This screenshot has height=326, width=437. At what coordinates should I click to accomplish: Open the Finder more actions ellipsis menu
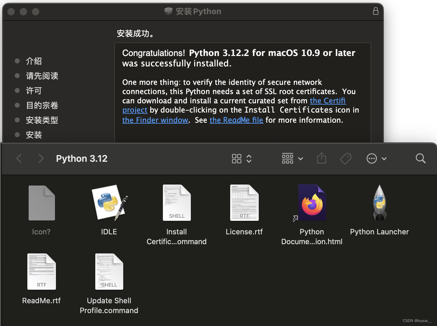point(372,159)
